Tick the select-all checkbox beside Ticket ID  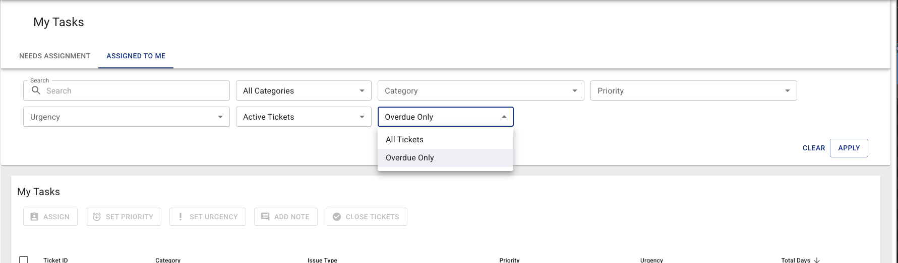click(x=24, y=260)
